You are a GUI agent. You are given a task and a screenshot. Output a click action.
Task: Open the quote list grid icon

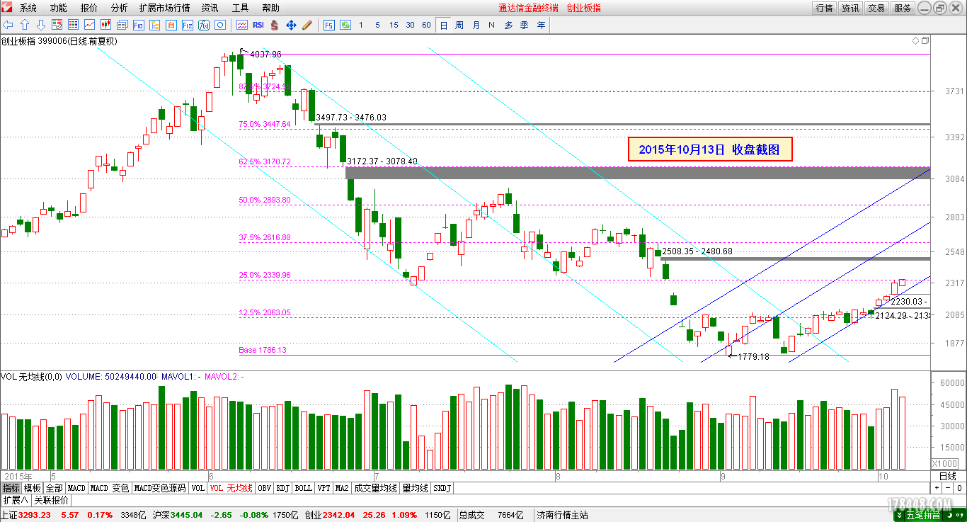73,25
